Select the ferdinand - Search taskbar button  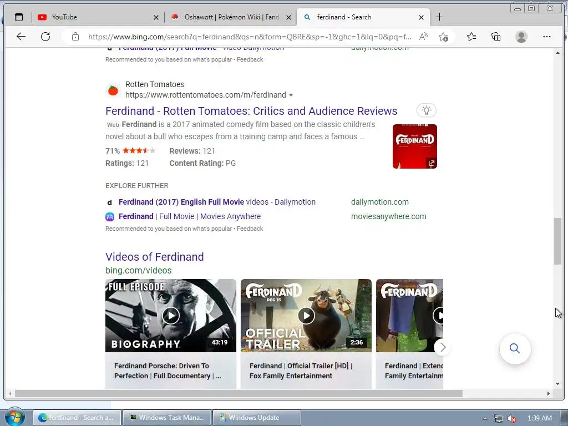(x=77, y=418)
